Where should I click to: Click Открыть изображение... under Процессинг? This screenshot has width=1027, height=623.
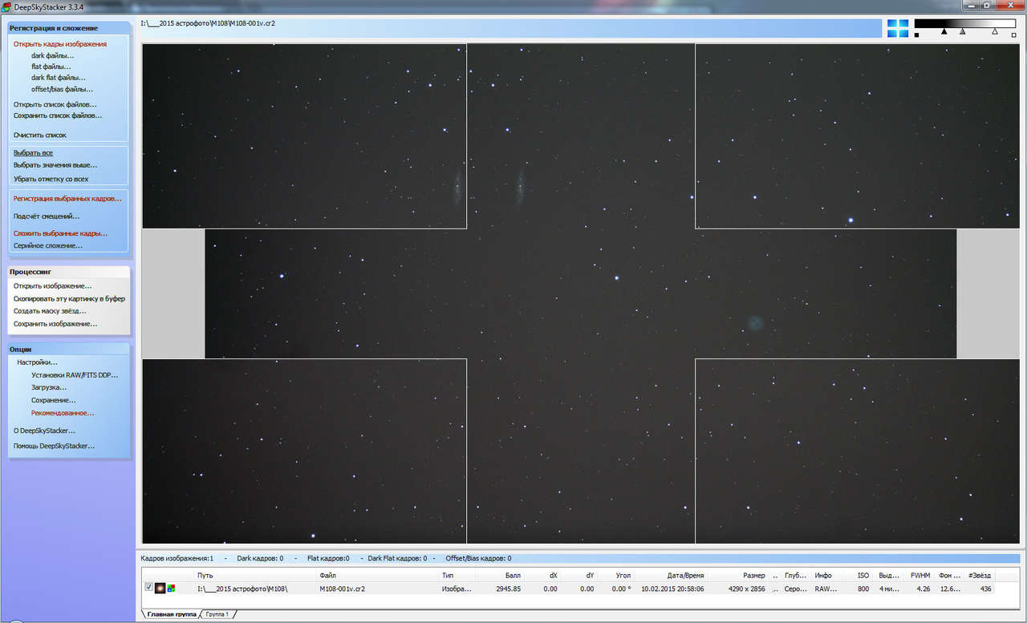(x=53, y=285)
